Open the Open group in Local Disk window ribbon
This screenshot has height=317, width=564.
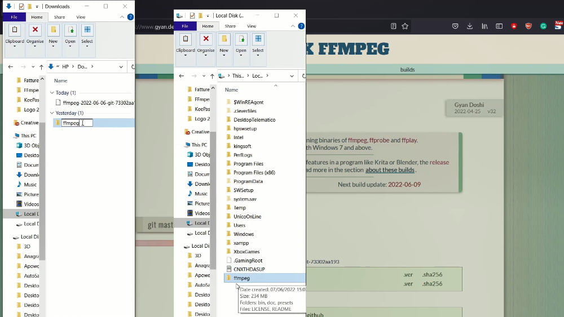click(241, 45)
